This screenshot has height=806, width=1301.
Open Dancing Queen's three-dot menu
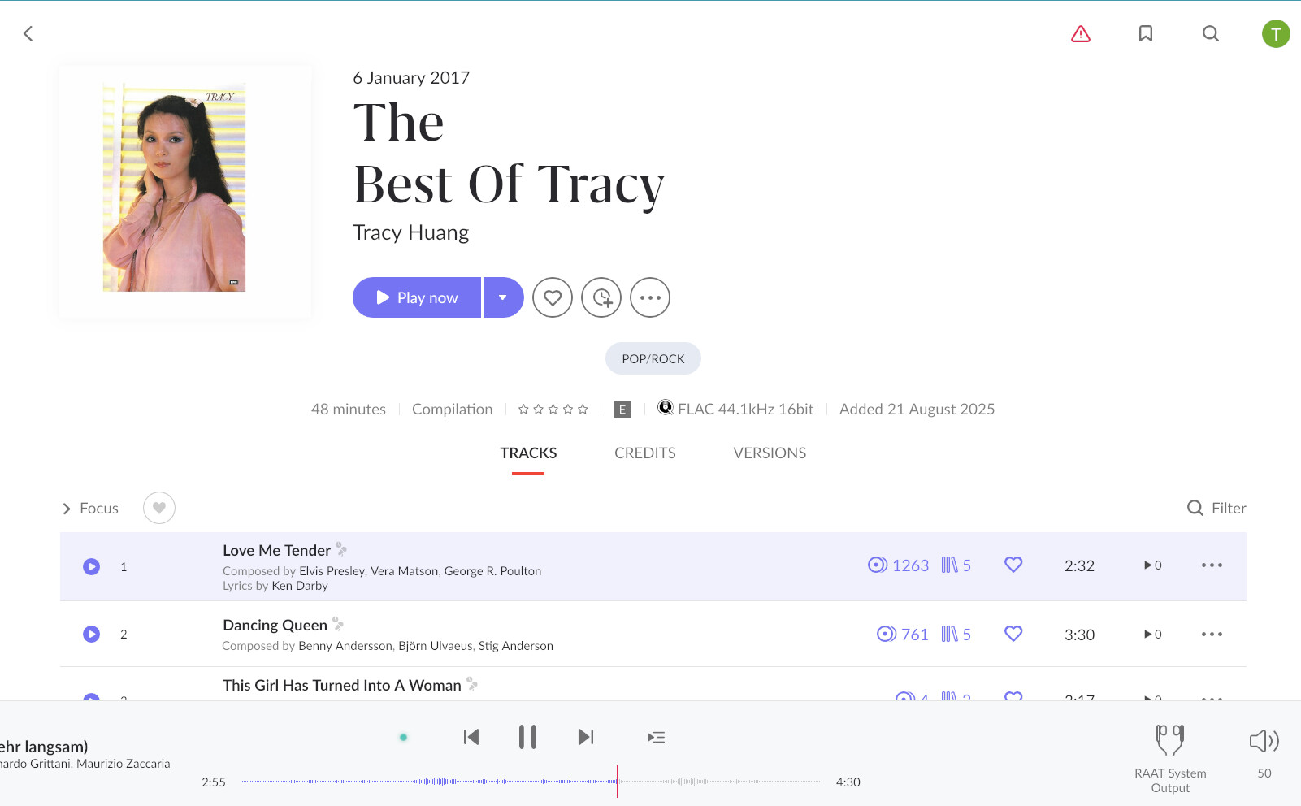1211,635
